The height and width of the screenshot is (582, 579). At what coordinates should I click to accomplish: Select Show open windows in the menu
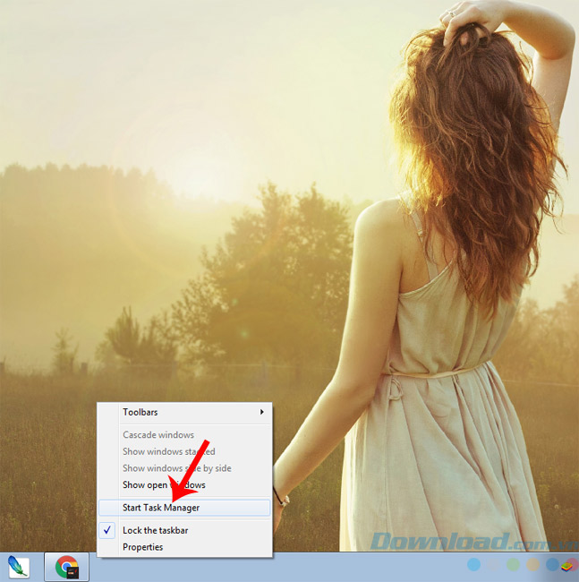164,484
